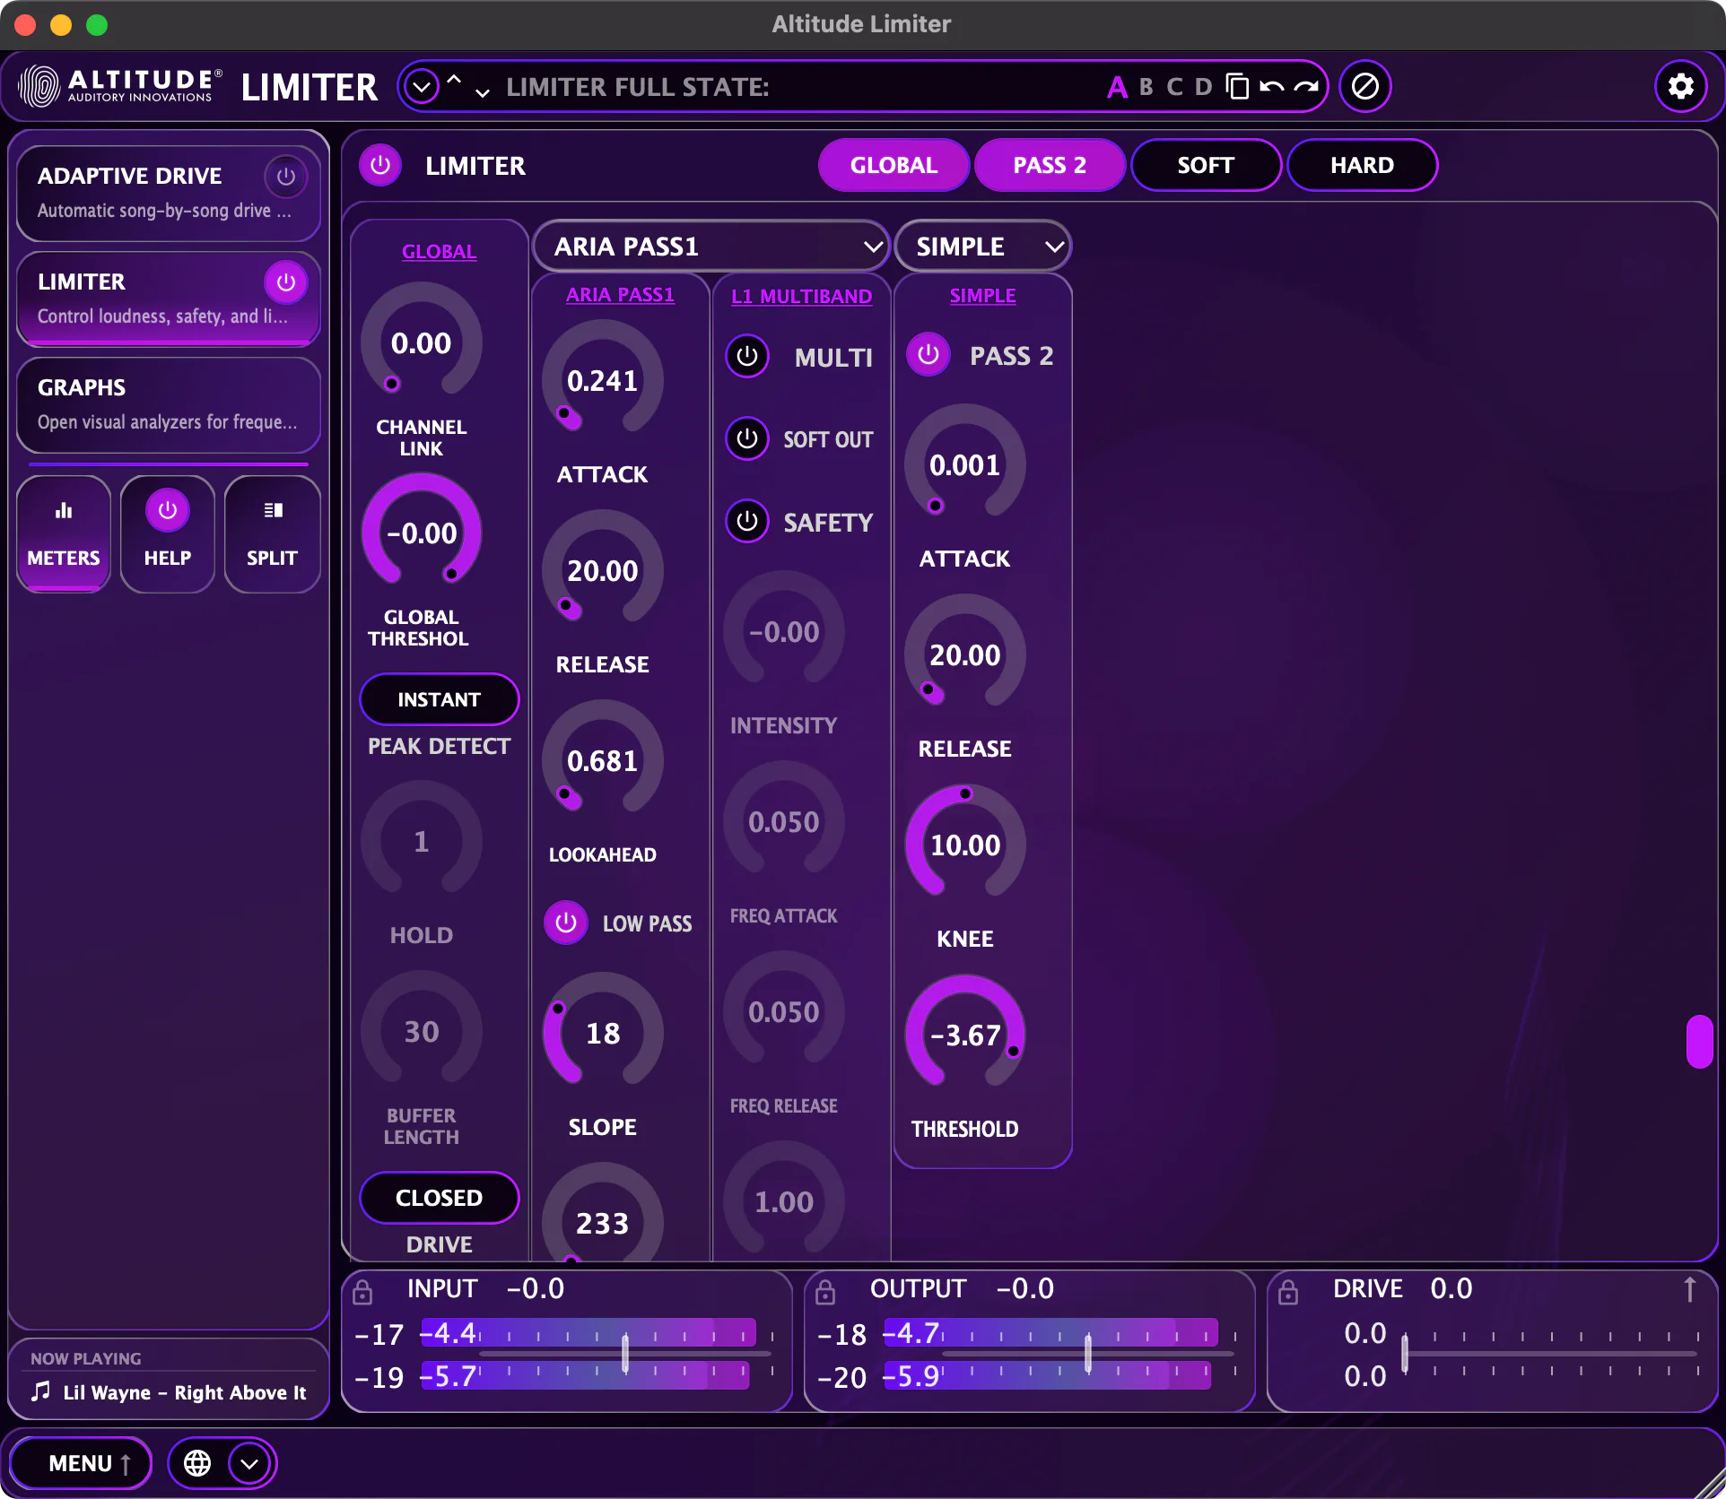Viewport: 1726px width, 1499px height.
Task: Expand the bottom bar circle chevron
Action: tap(249, 1463)
